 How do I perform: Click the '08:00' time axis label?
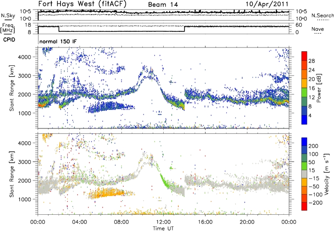tap(121, 222)
